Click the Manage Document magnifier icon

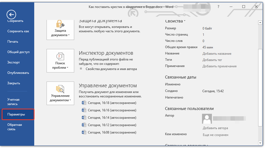tap(60, 89)
